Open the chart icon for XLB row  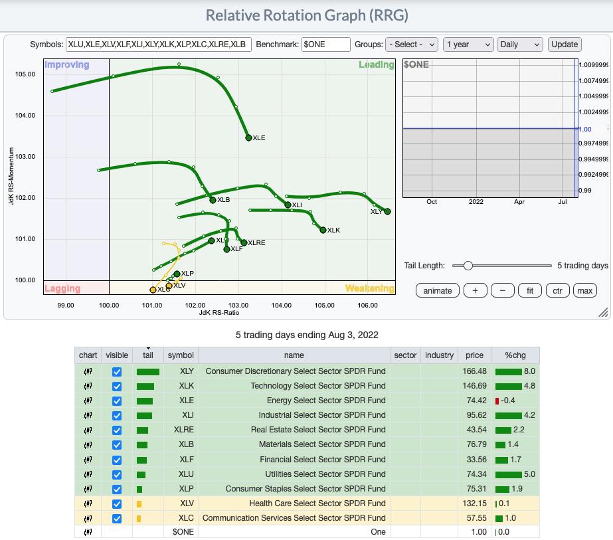coord(88,444)
